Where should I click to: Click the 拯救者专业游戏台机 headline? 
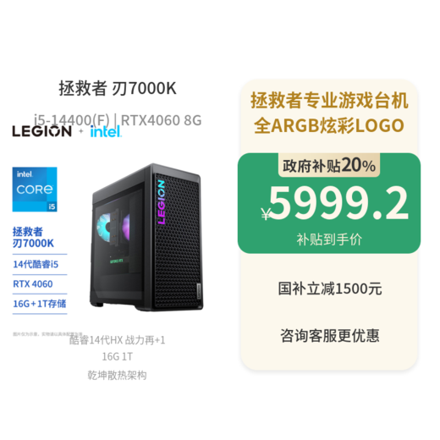click(329, 101)
